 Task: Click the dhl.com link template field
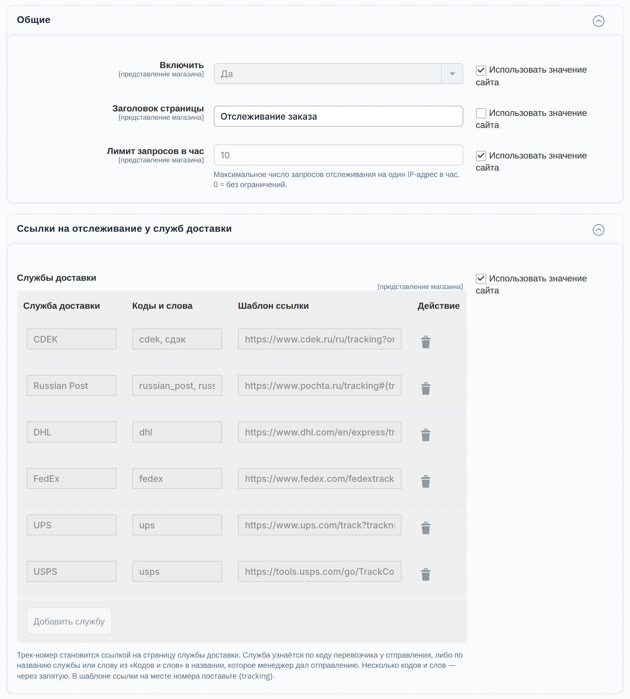(x=319, y=432)
